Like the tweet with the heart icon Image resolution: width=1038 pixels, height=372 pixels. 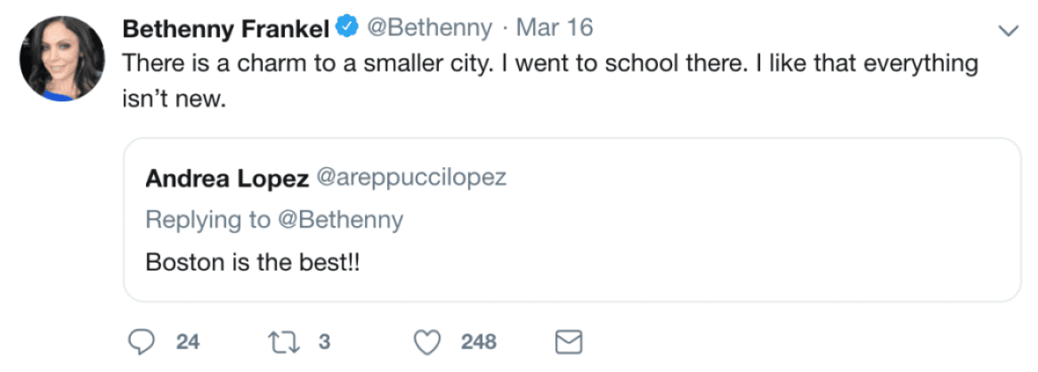pos(430,342)
